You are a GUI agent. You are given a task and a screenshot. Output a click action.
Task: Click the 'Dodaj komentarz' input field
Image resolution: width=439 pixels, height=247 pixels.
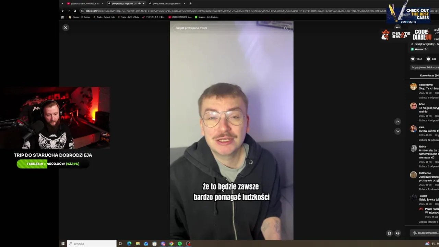[x=425, y=233]
